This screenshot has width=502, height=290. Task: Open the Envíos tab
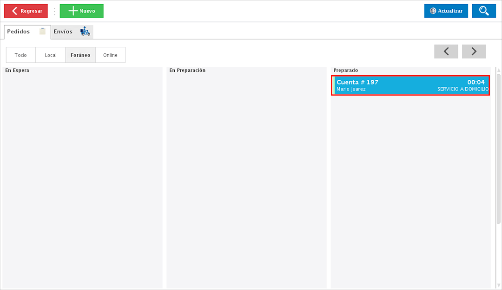(x=63, y=32)
